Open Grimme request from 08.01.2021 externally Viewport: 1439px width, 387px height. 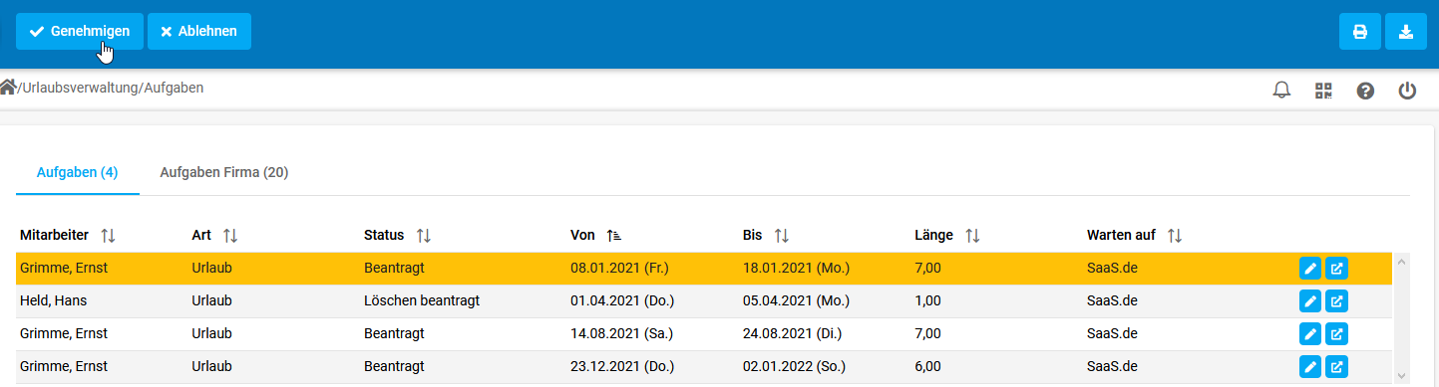[x=1336, y=268]
